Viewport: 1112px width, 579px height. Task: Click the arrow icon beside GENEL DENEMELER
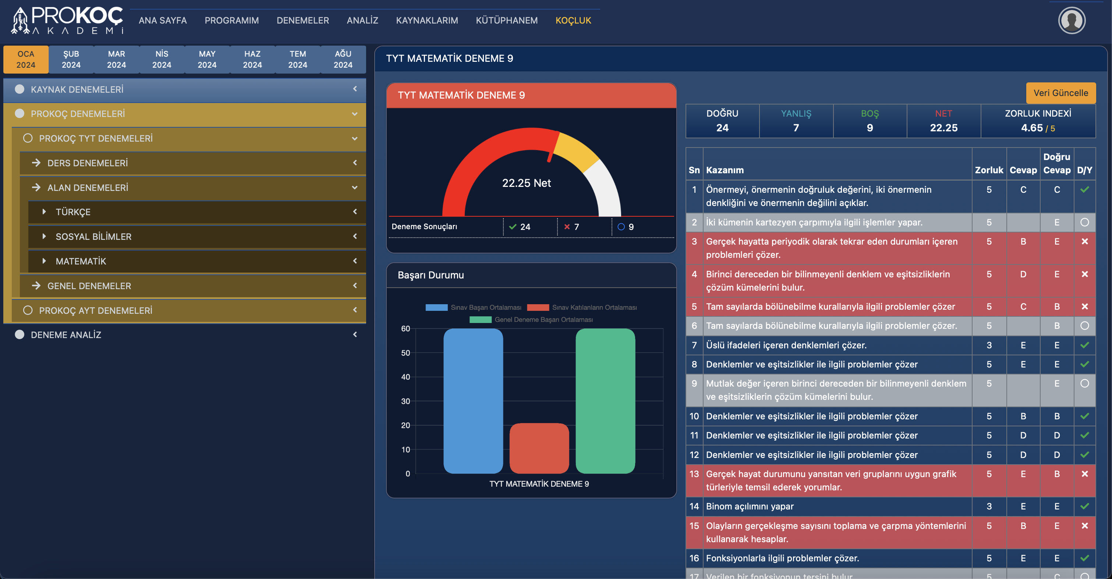[36, 285]
